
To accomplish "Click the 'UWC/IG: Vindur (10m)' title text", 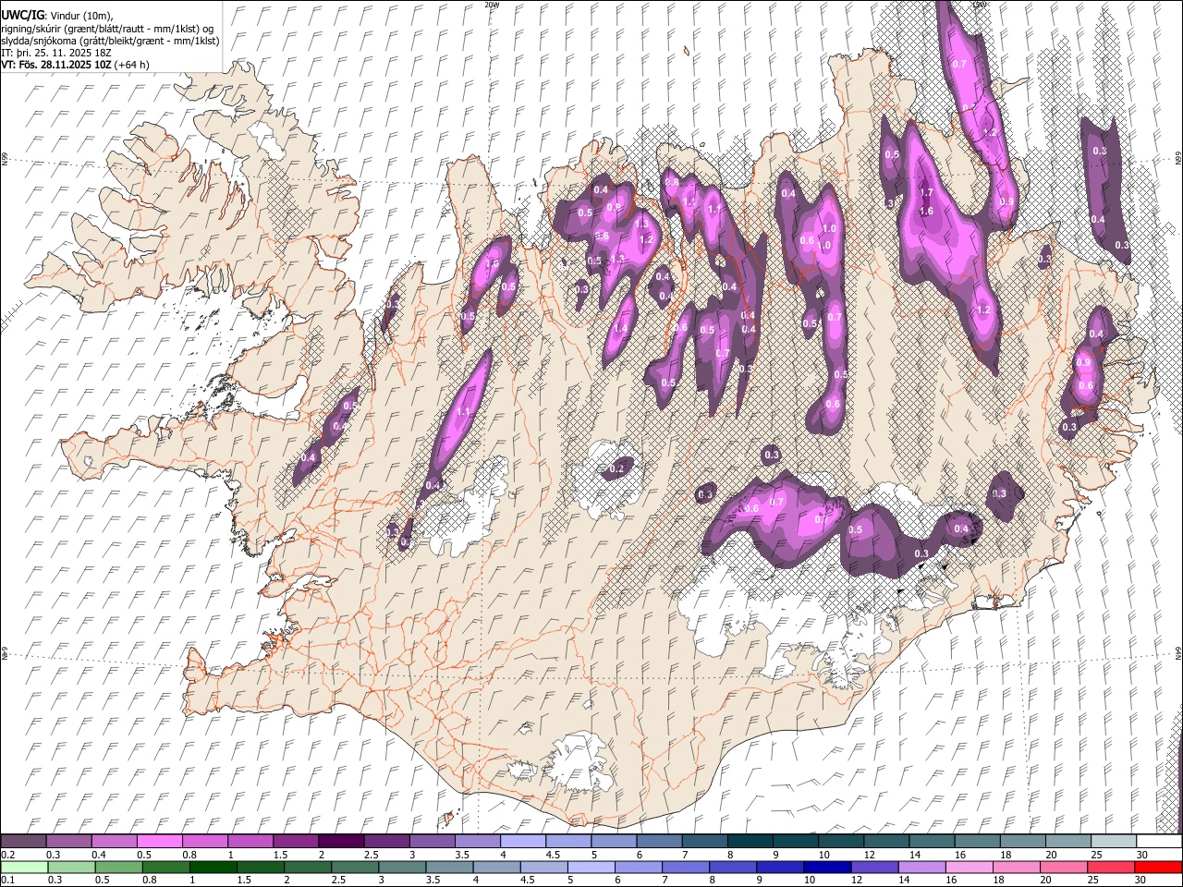I will point(57,16).
